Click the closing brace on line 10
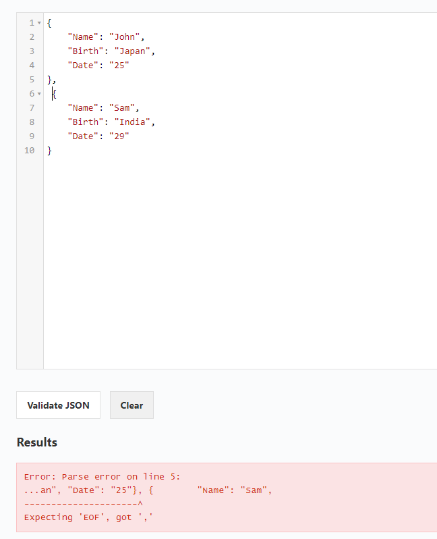Viewport: 437px width, 539px height. [x=49, y=151]
